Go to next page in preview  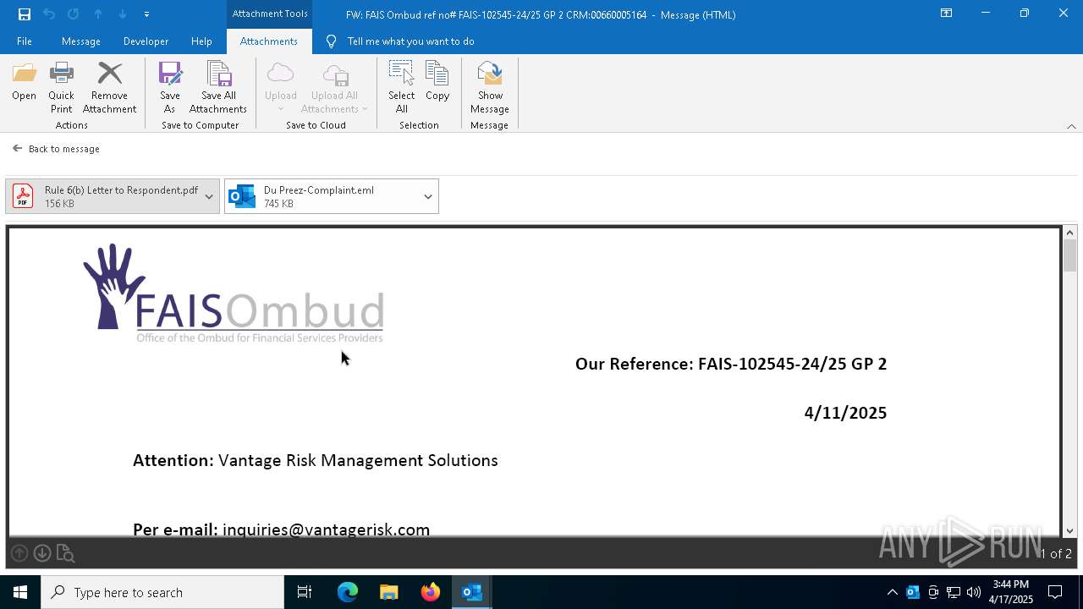coord(42,553)
